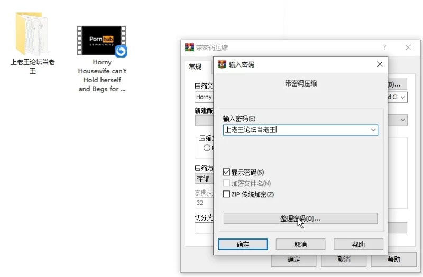This screenshot has width=423, height=277.
Task: Click the 32 dictionary size field
Action: 204,203
